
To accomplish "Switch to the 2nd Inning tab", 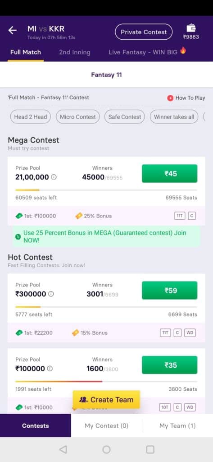I will pos(75,52).
